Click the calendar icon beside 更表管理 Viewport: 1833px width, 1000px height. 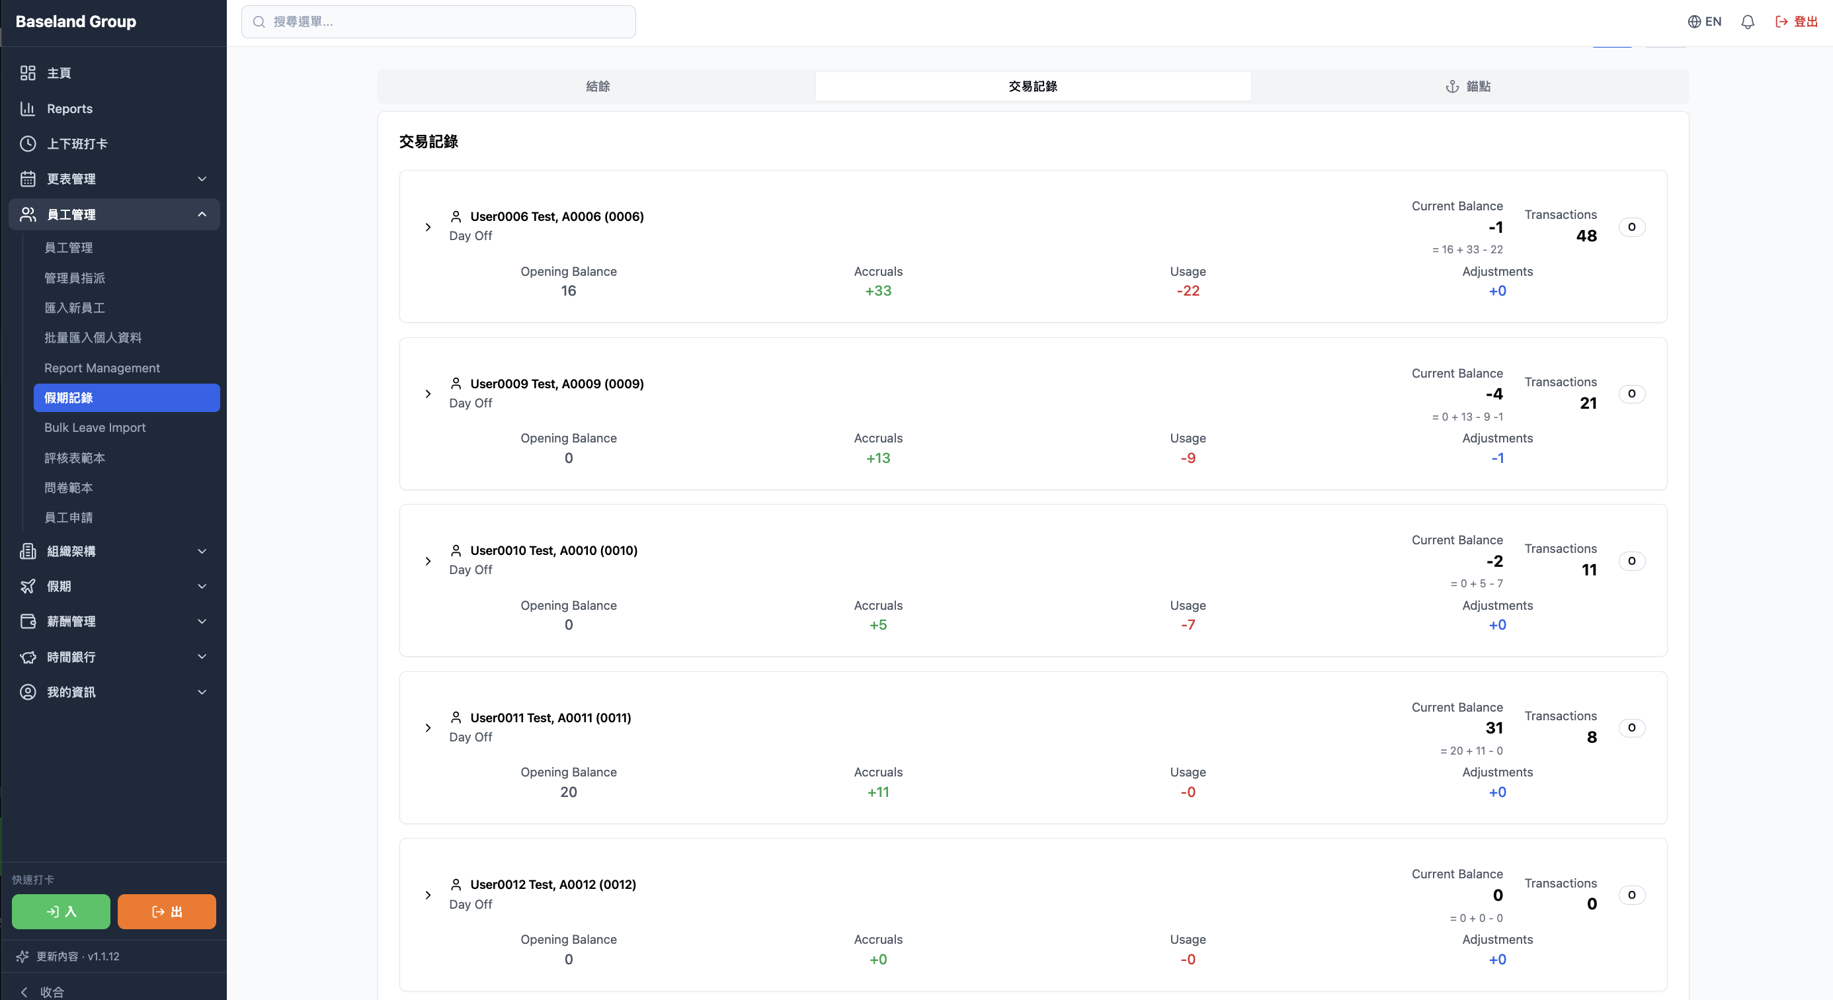(28, 179)
